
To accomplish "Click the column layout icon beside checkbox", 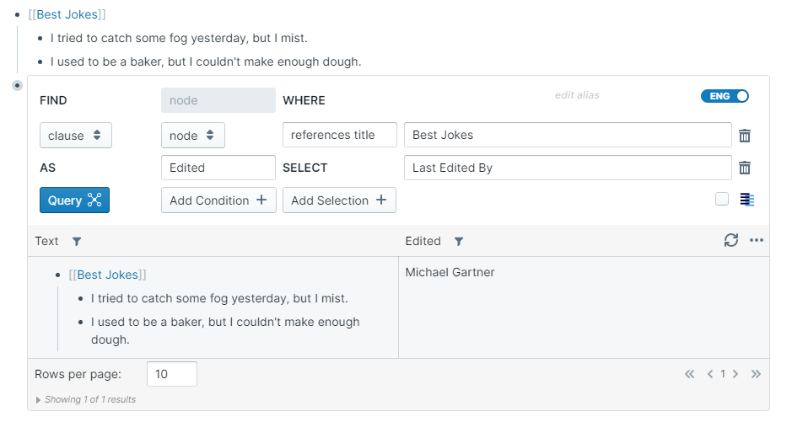I will point(747,200).
